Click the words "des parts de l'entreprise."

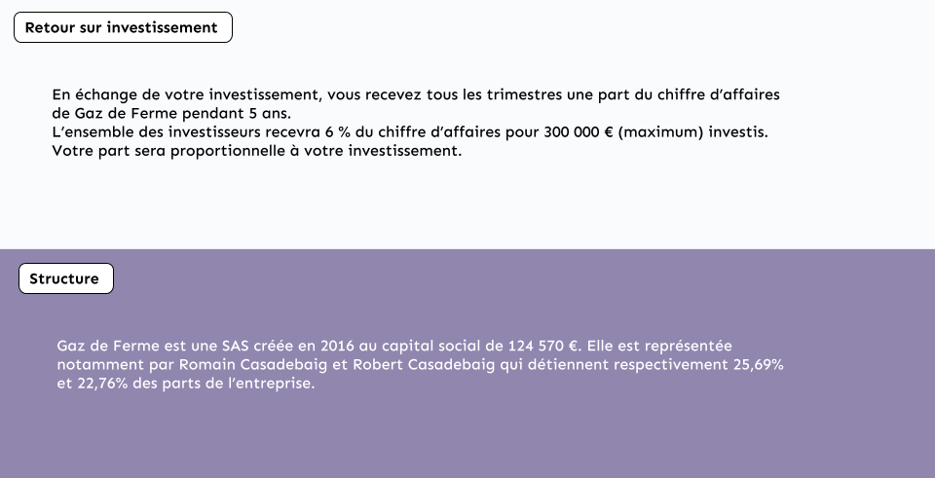tap(224, 384)
